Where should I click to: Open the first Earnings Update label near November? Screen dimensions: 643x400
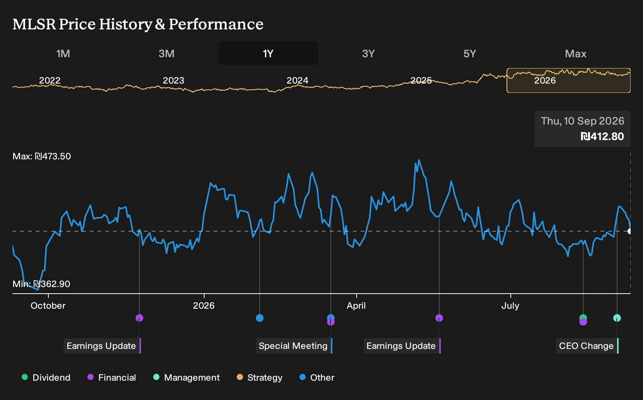pos(102,346)
